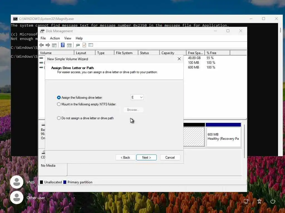Click the % Free column header
Viewport: 285px width, 213px height.
(x=217, y=53)
